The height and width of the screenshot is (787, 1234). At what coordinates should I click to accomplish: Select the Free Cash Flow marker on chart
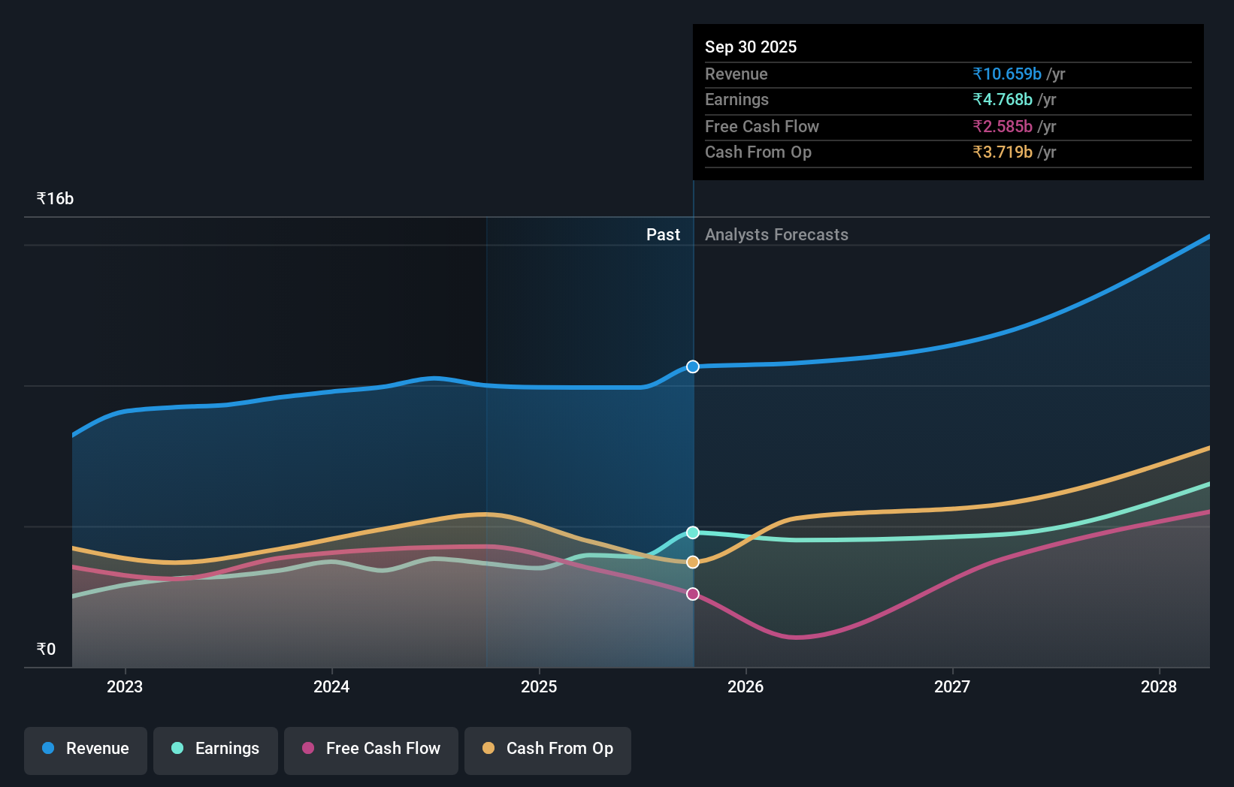(692, 594)
